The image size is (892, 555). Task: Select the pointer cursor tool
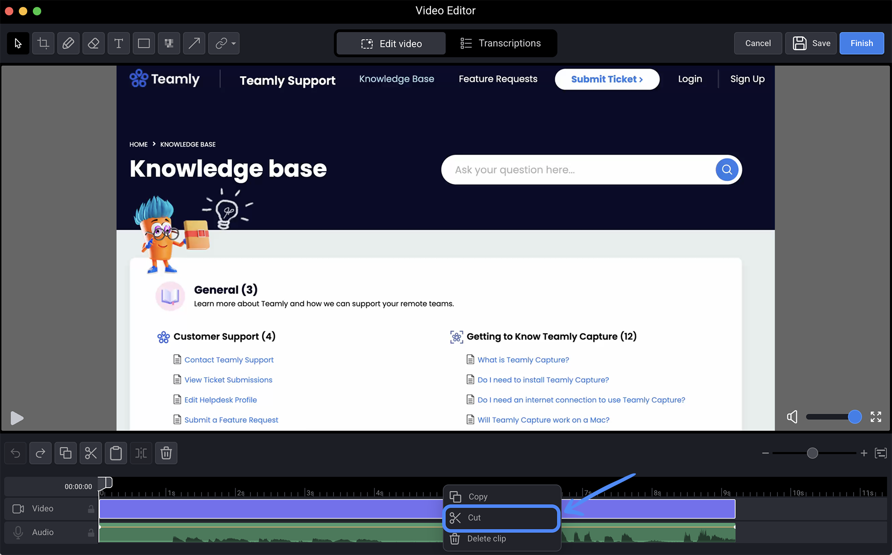pos(18,44)
